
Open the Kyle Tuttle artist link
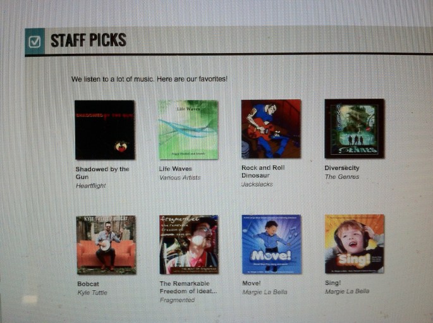(x=92, y=293)
